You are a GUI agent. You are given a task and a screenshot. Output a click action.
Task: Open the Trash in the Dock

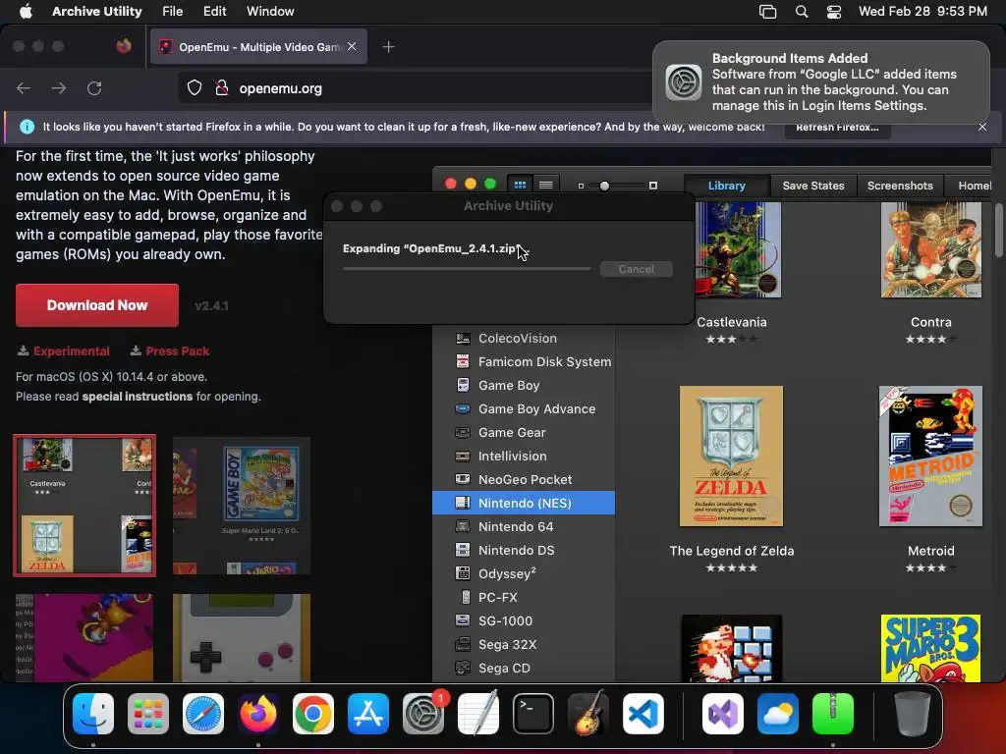(913, 714)
